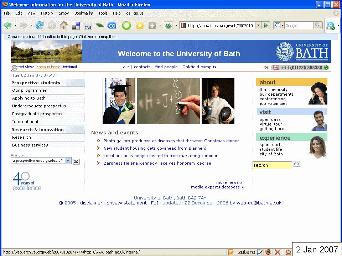Open the Simpy menu
The width and height of the screenshot is (342, 256).
pyautogui.click(x=64, y=13)
